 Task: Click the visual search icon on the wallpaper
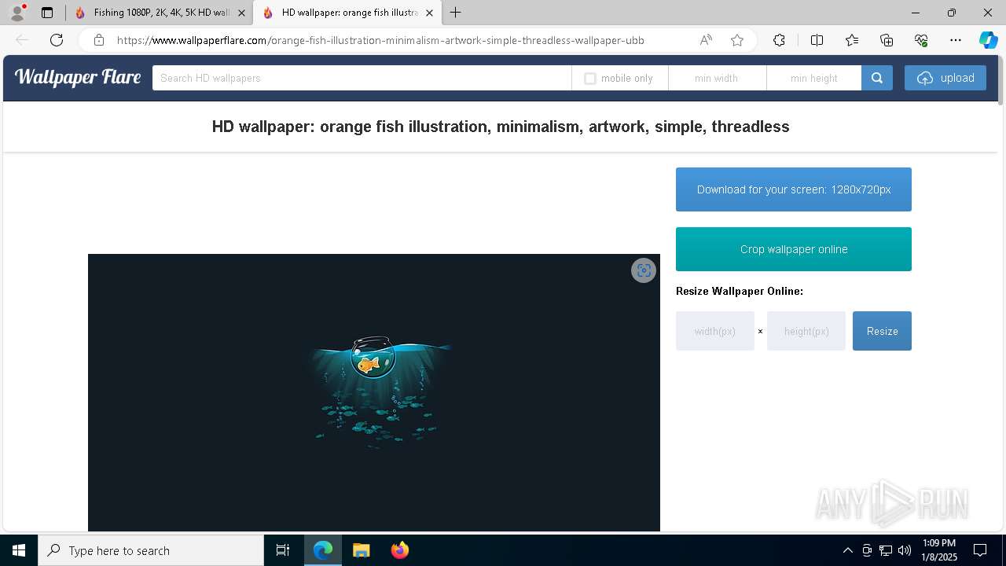coord(644,270)
